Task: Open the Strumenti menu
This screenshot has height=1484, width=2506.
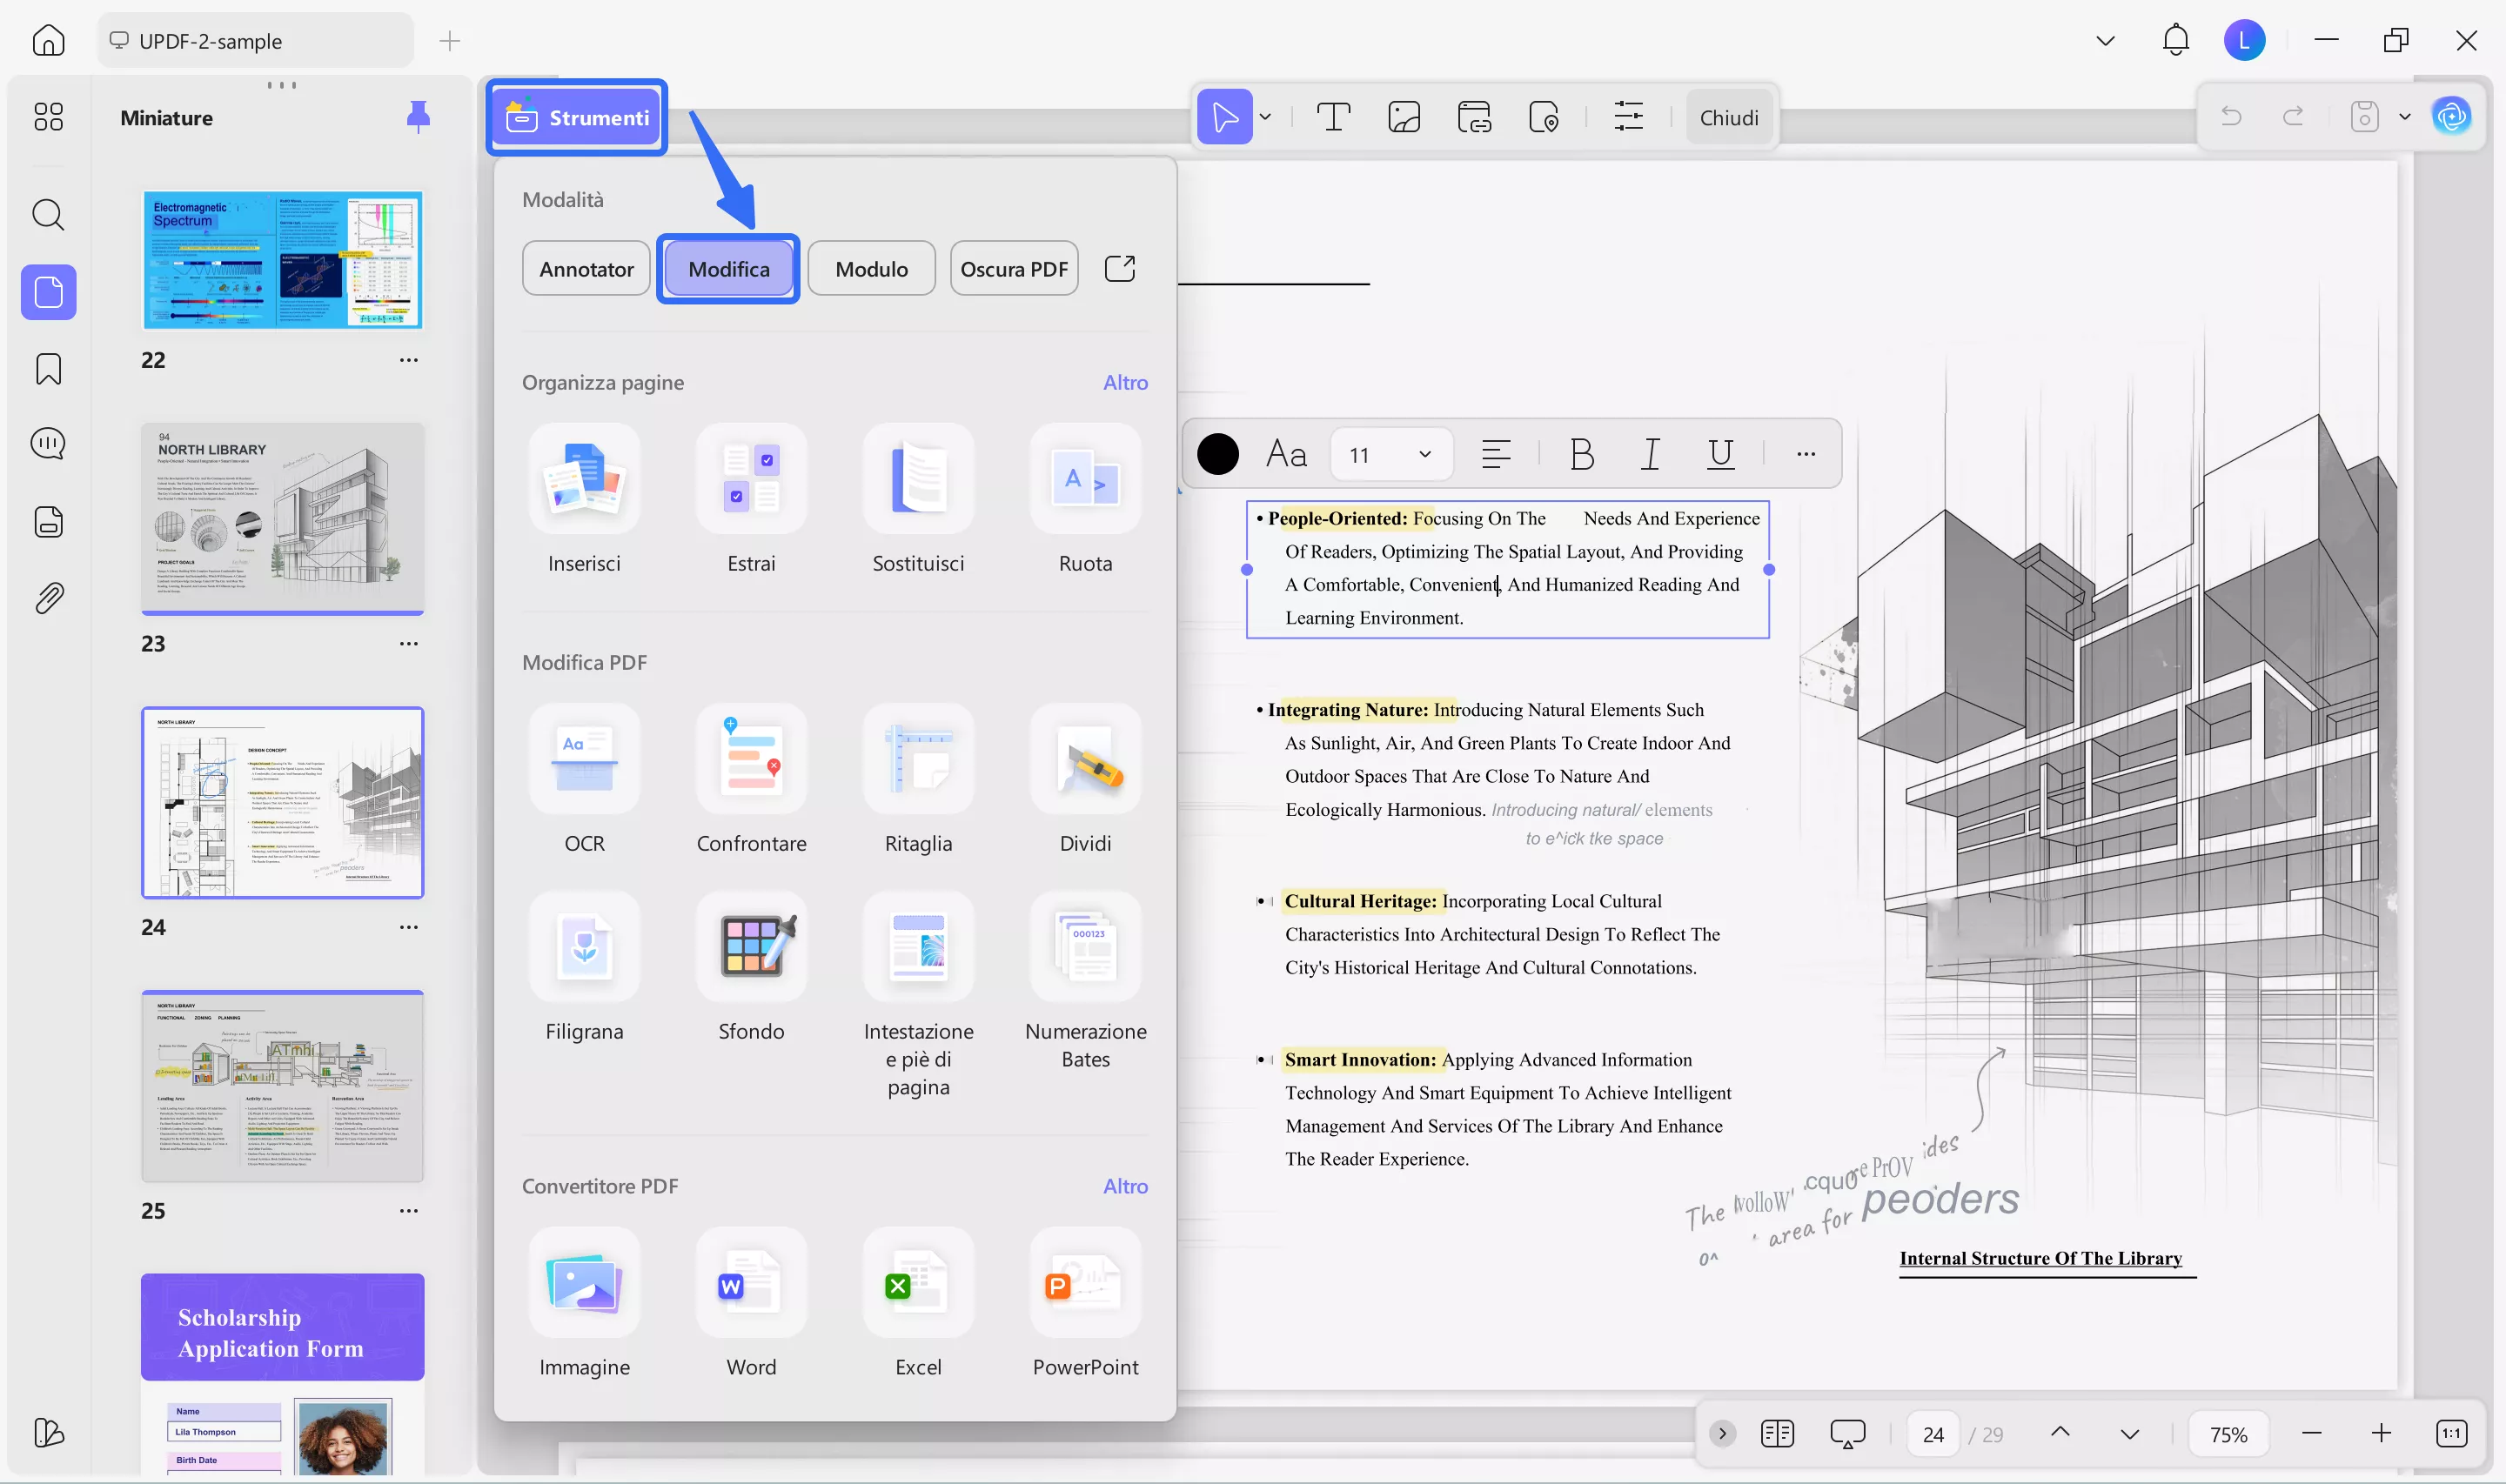Action: tap(576, 117)
